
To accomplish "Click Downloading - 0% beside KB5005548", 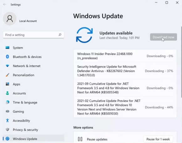I will click(160, 88).
